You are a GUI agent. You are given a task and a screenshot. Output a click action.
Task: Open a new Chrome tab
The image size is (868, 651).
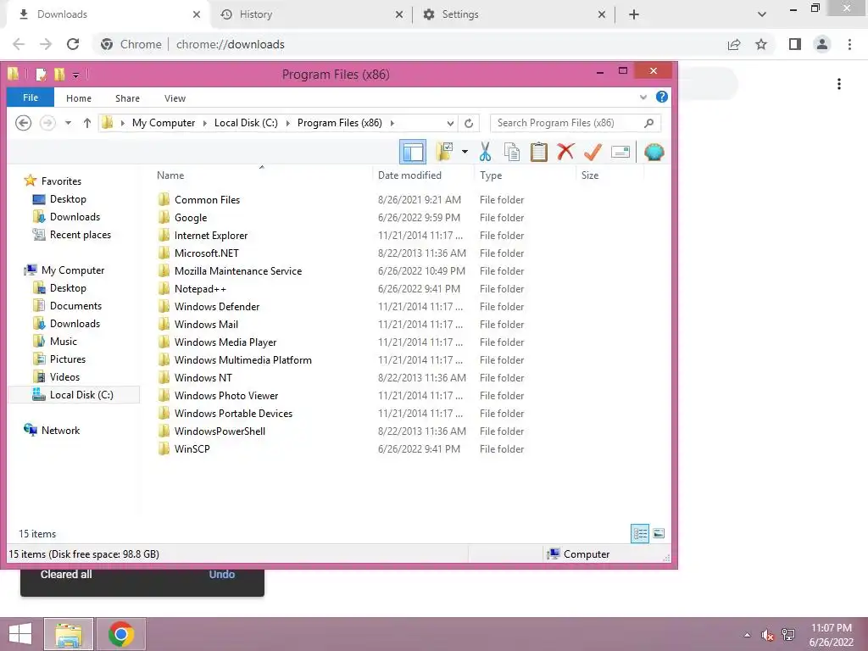[634, 15]
